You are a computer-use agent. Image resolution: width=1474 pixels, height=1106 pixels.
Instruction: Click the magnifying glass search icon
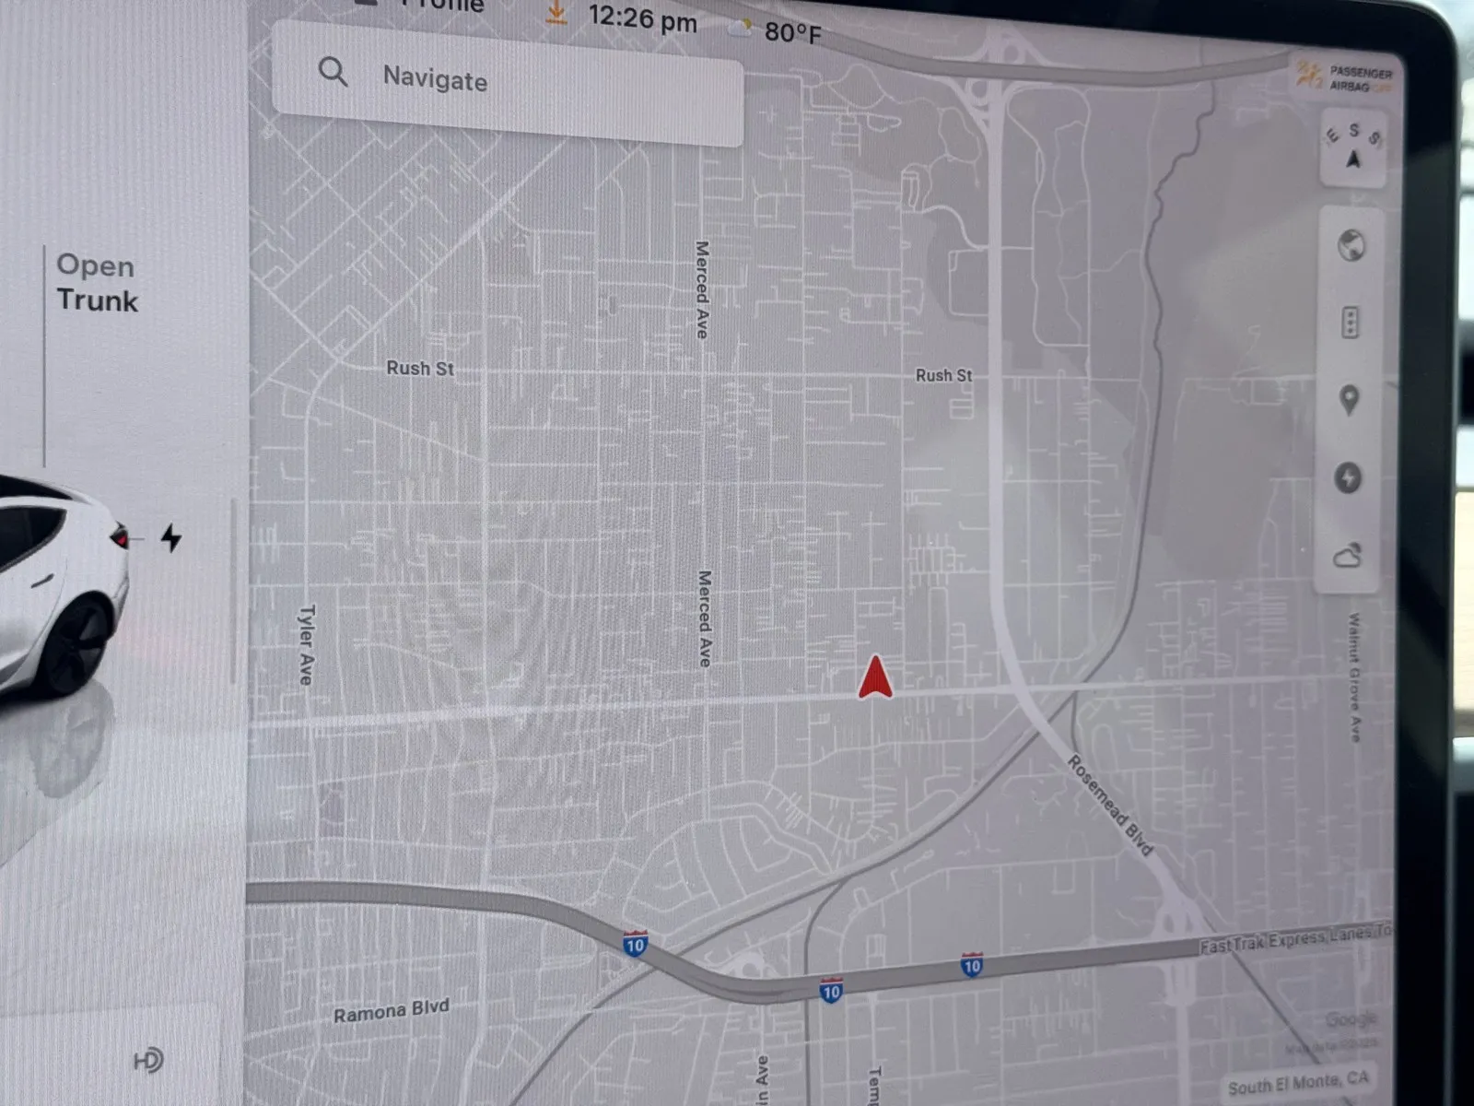click(x=333, y=72)
